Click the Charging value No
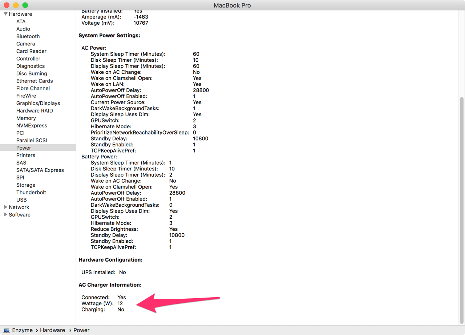 tap(121, 310)
